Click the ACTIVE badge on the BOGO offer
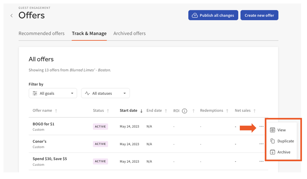Image resolution: width=307 pixels, height=179 pixels. (100, 126)
